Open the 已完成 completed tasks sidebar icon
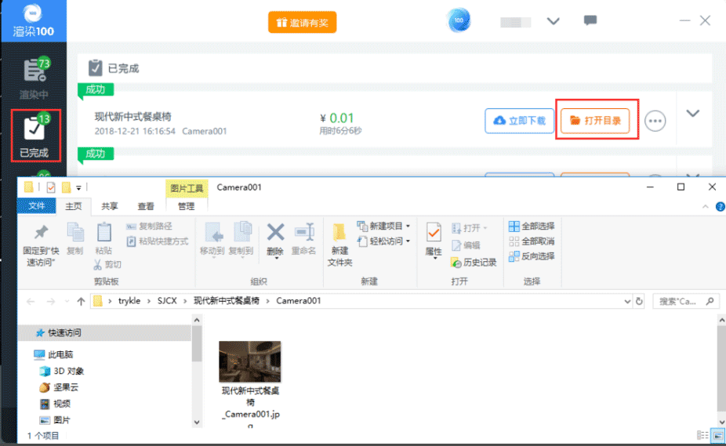 [x=34, y=135]
